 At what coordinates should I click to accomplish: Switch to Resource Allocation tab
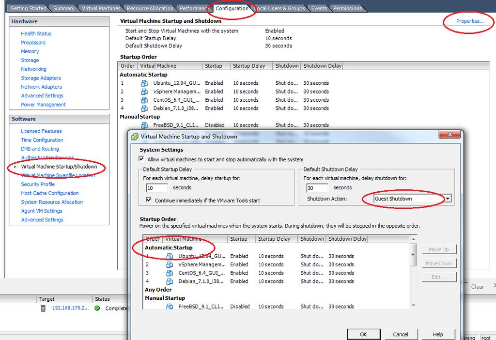[x=150, y=9]
